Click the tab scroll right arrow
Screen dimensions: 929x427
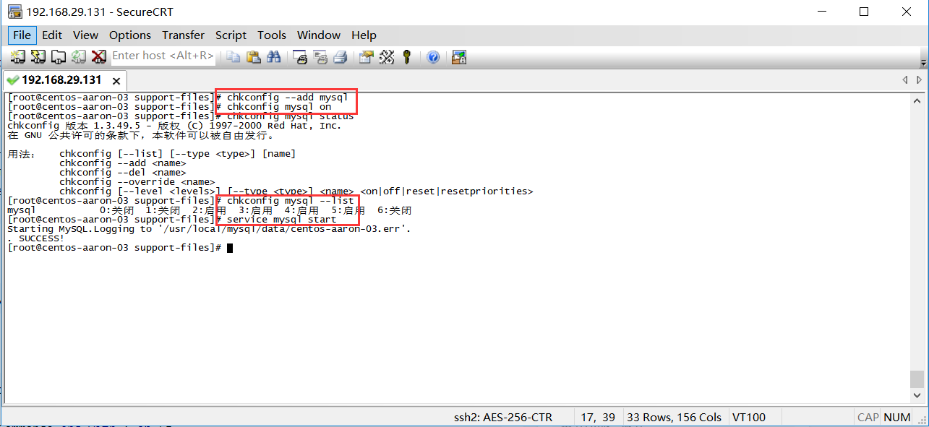(x=919, y=80)
